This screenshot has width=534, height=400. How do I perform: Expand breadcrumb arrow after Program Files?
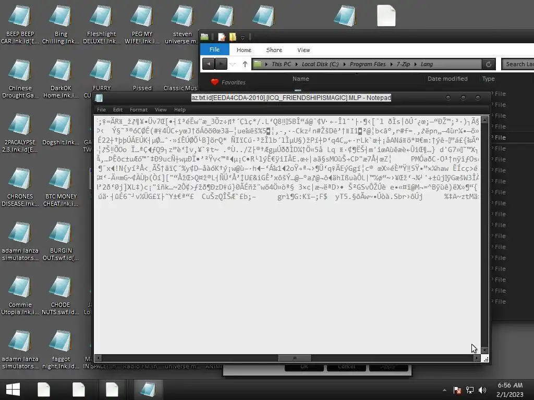[391, 64]
